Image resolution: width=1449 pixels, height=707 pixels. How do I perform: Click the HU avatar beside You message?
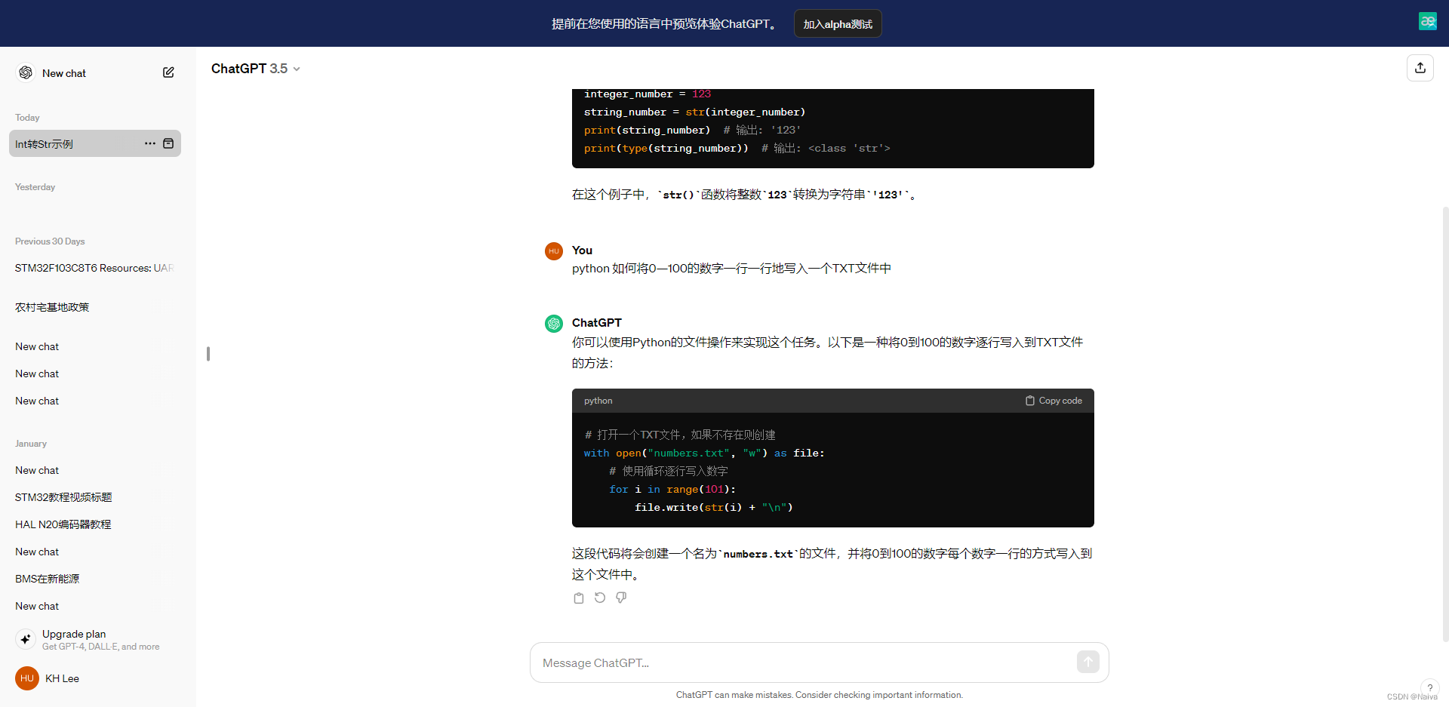pos(554,251)
